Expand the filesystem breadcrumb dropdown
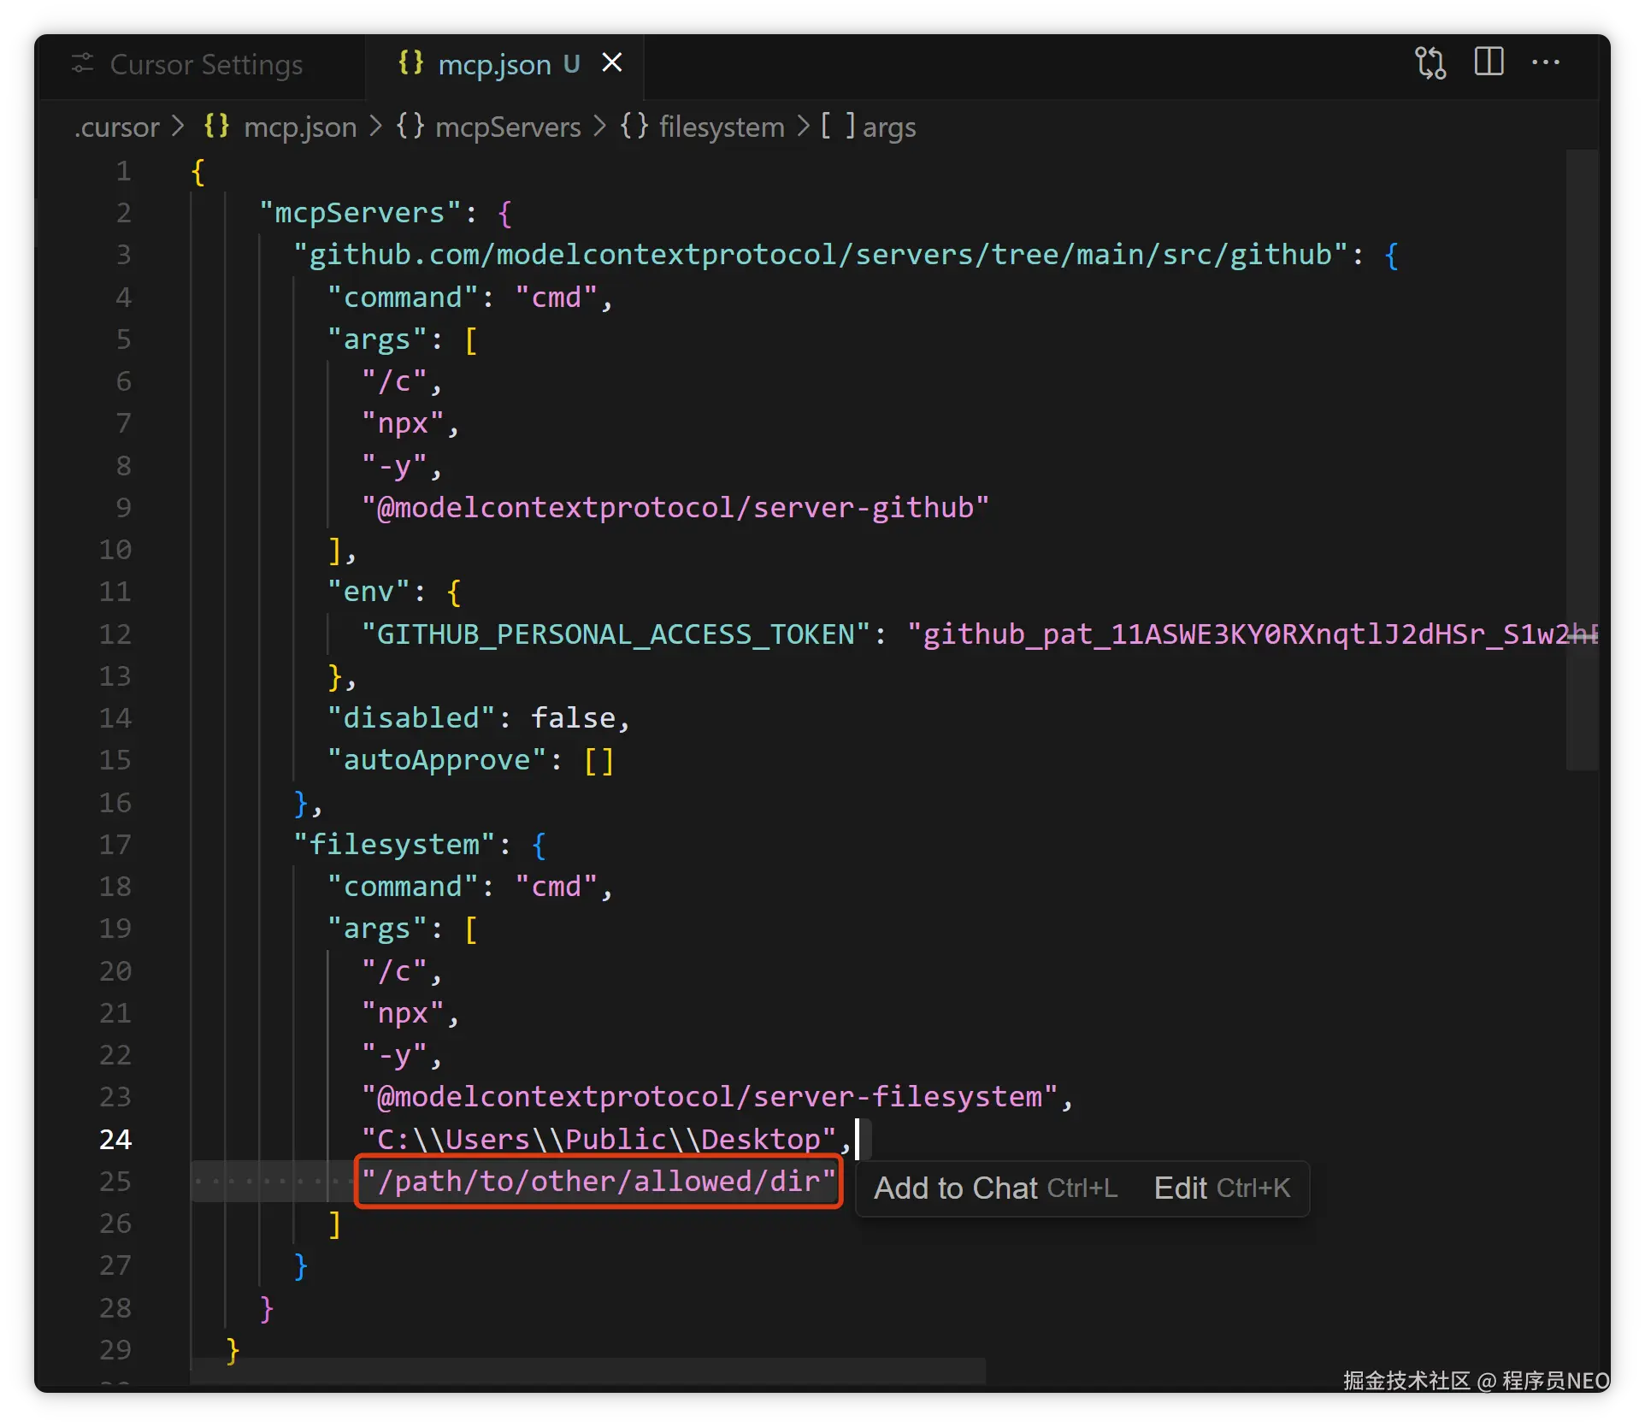This screenshot has height=1427, width=1645. click(721, 127)
